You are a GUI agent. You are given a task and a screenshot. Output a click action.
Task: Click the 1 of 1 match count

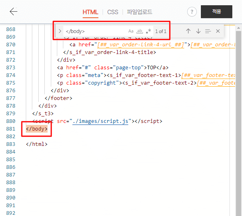(x=161, y=31)
